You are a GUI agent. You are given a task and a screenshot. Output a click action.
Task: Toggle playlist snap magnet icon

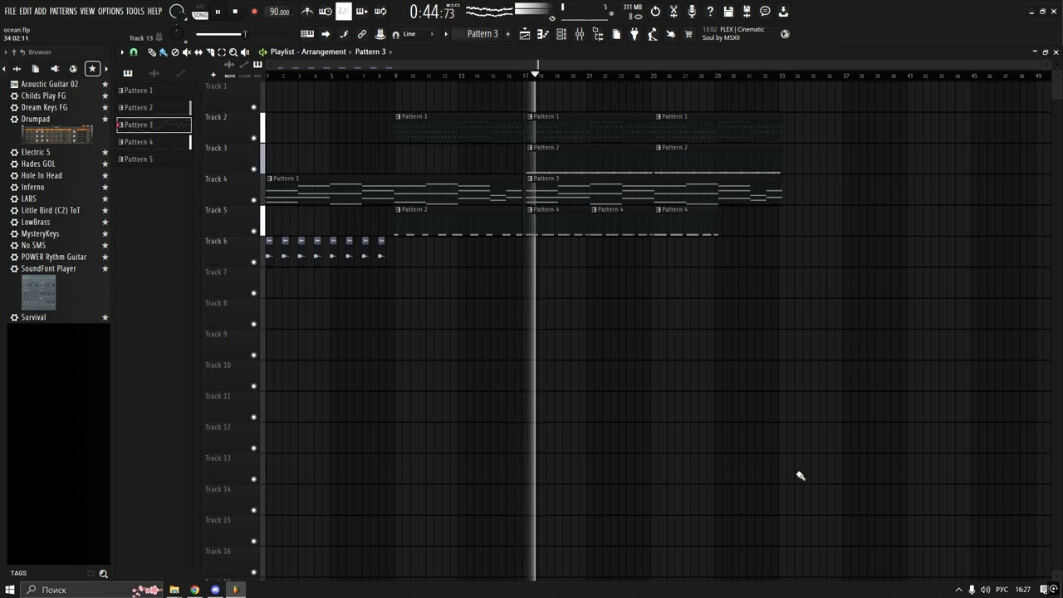[133, 52]
